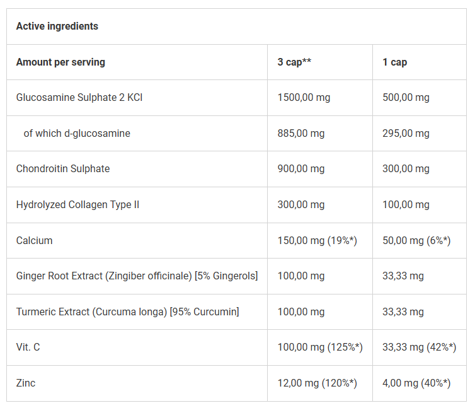The image size is (475, 408).
Task: Select the '3 cap**' column header
Action: point(295,62)
